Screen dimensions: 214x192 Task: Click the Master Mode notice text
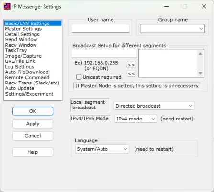click(x=137, y=86)
